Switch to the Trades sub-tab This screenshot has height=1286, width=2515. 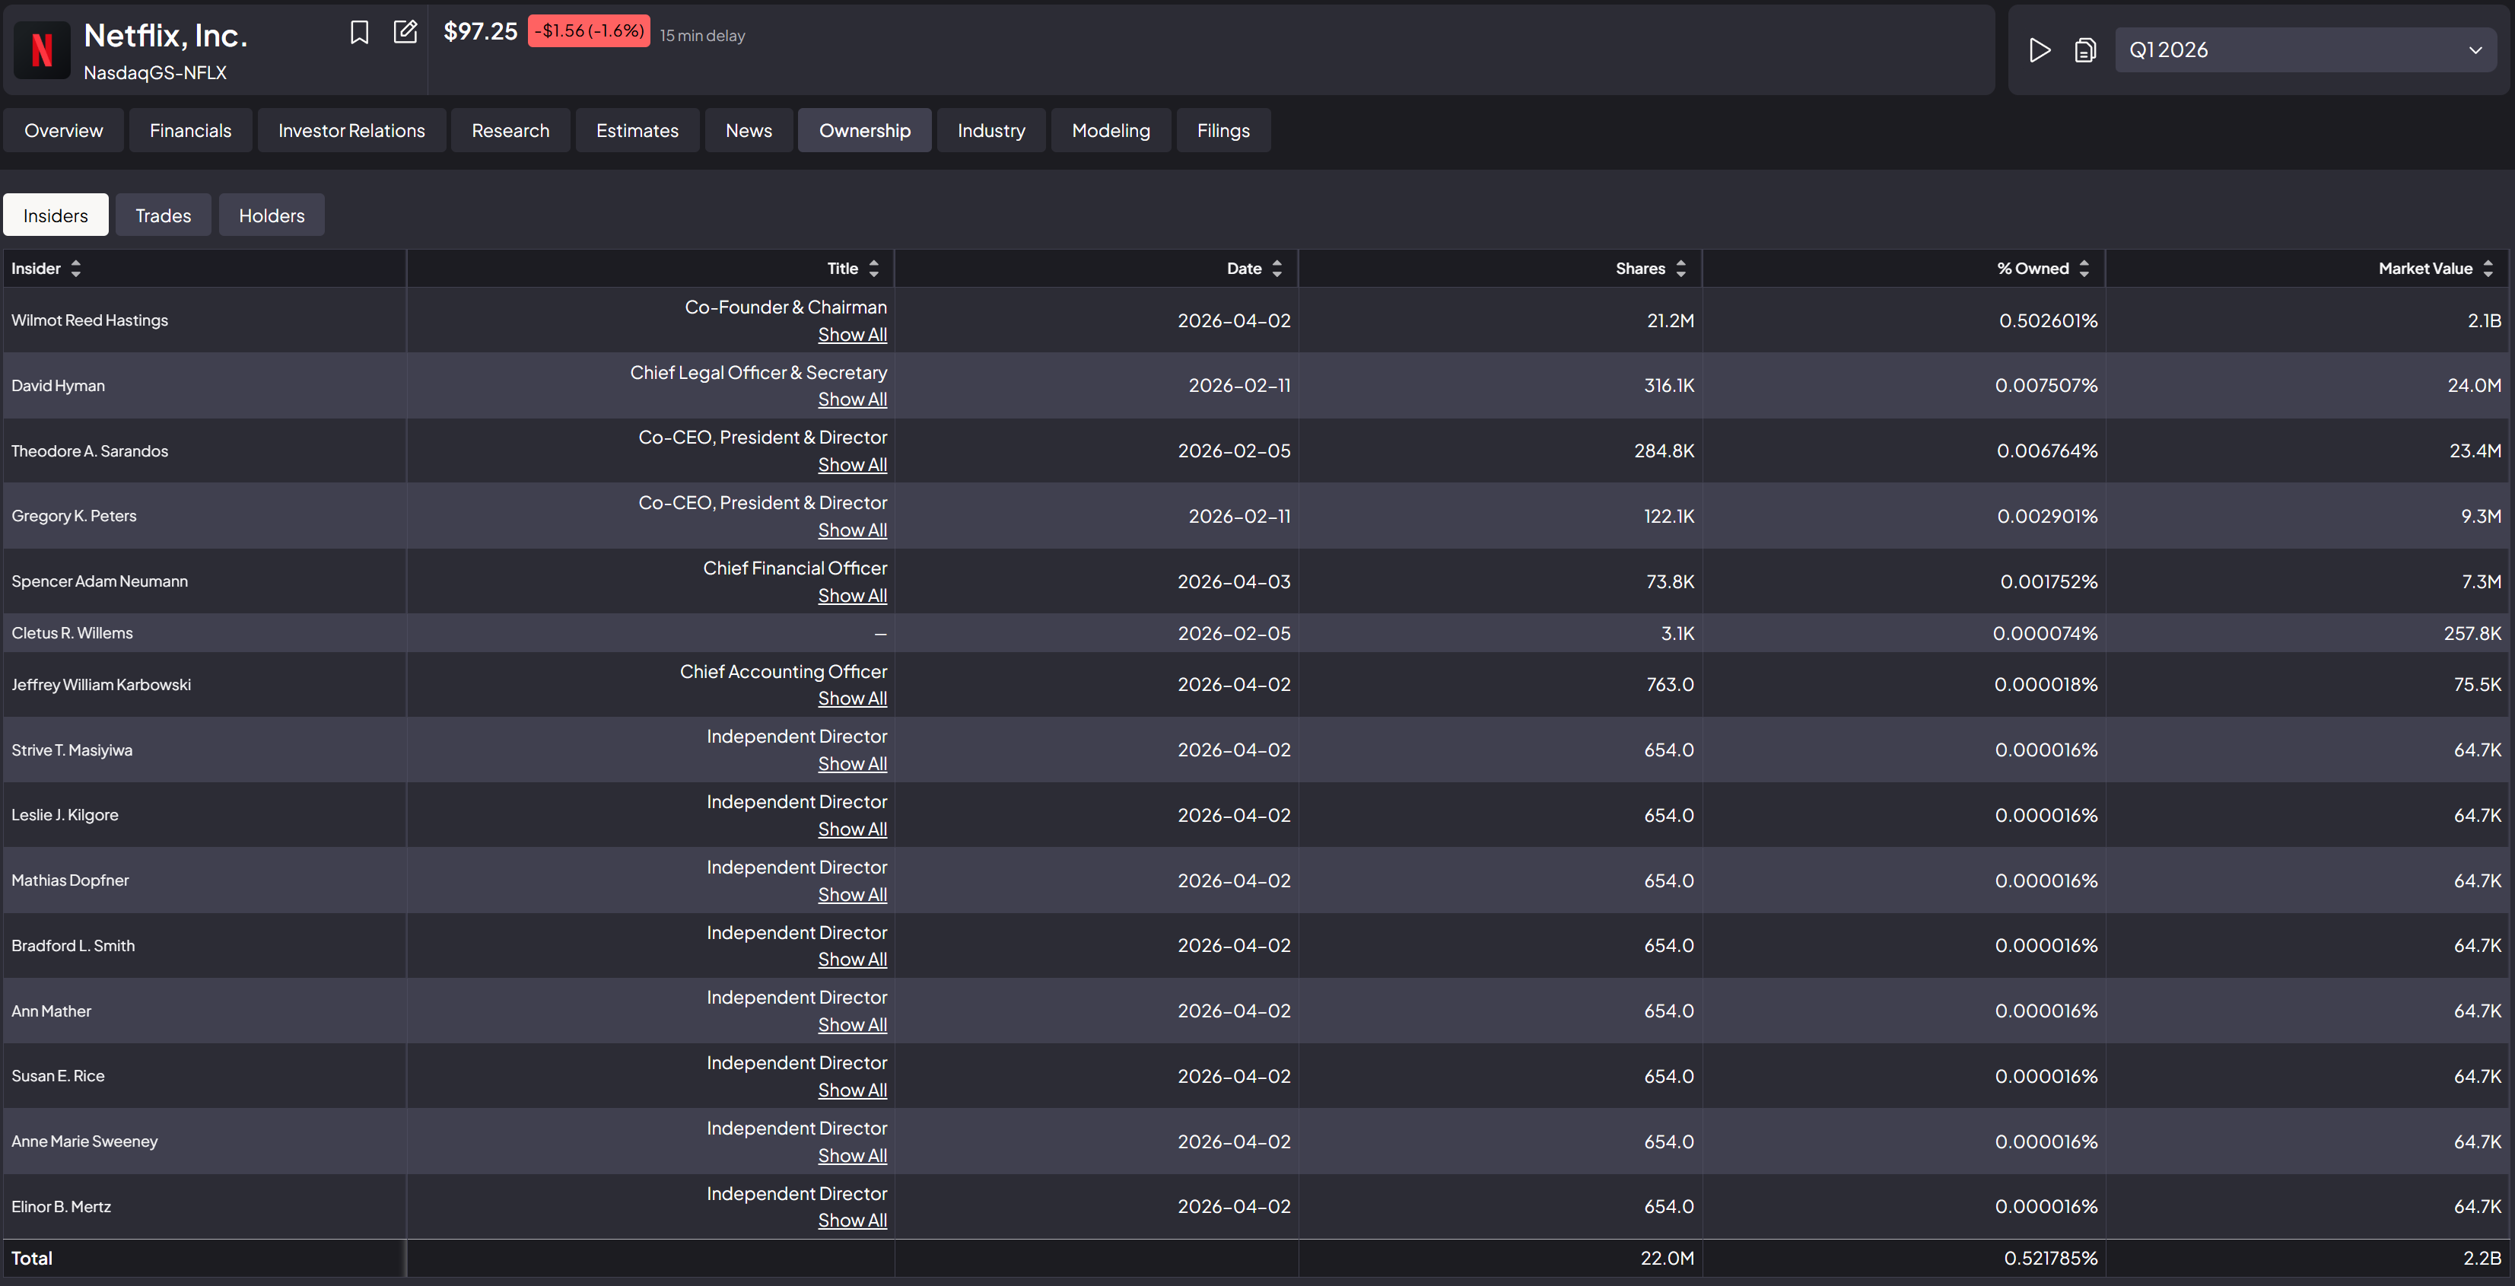click(163, 216)
